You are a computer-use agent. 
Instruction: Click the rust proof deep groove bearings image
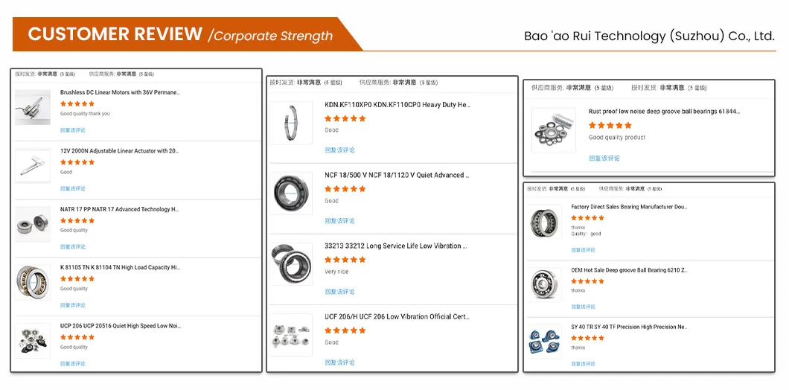pyautogui.click(x=554, y=130)
